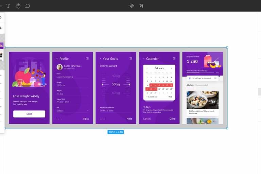Screen dimensions: 261x174
Task: Click page dots on the Profile screen
Action: pos(59,119)
